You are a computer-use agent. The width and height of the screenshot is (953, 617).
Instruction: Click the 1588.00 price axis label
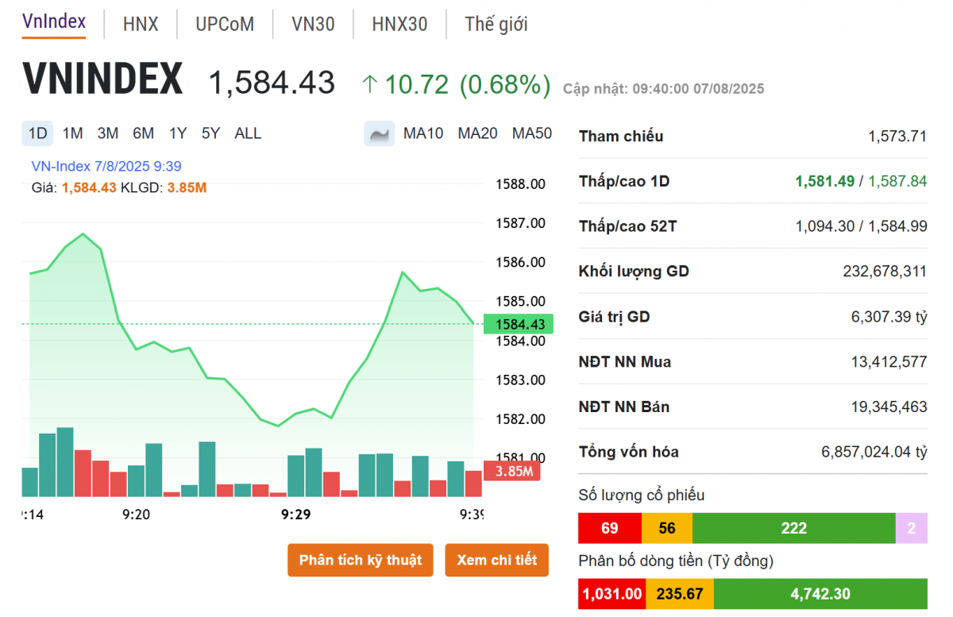tap(520, 184)
